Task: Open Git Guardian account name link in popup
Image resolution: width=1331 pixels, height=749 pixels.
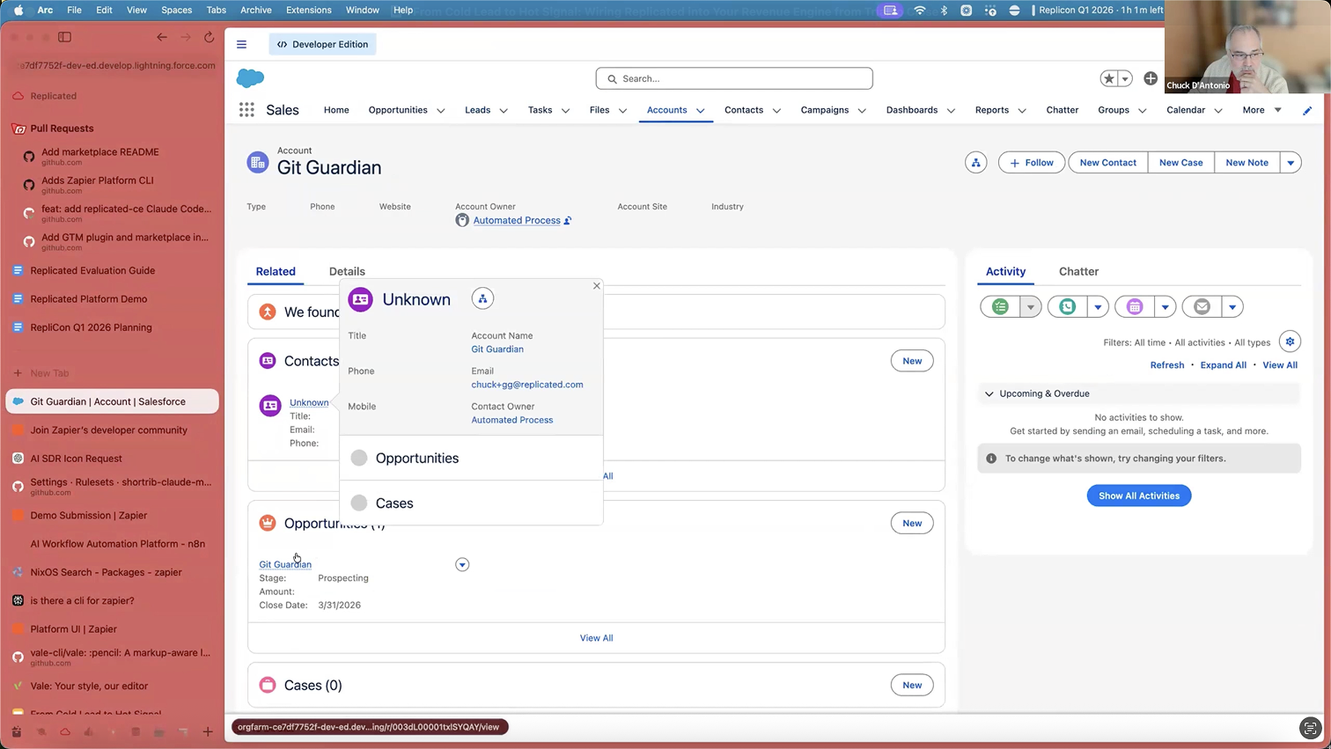Action: 497,349
